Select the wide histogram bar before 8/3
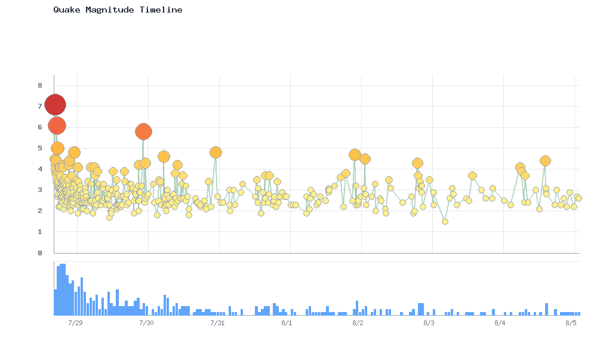Image resolution: width=597 pixels, height=358 pixels. [421, 309]
